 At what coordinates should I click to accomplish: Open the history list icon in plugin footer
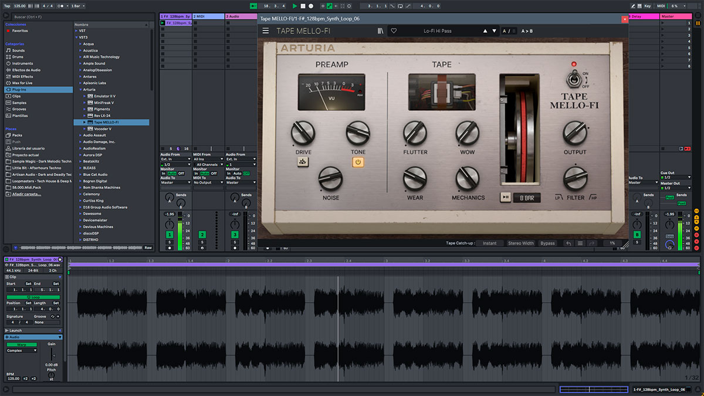[580, 243]
